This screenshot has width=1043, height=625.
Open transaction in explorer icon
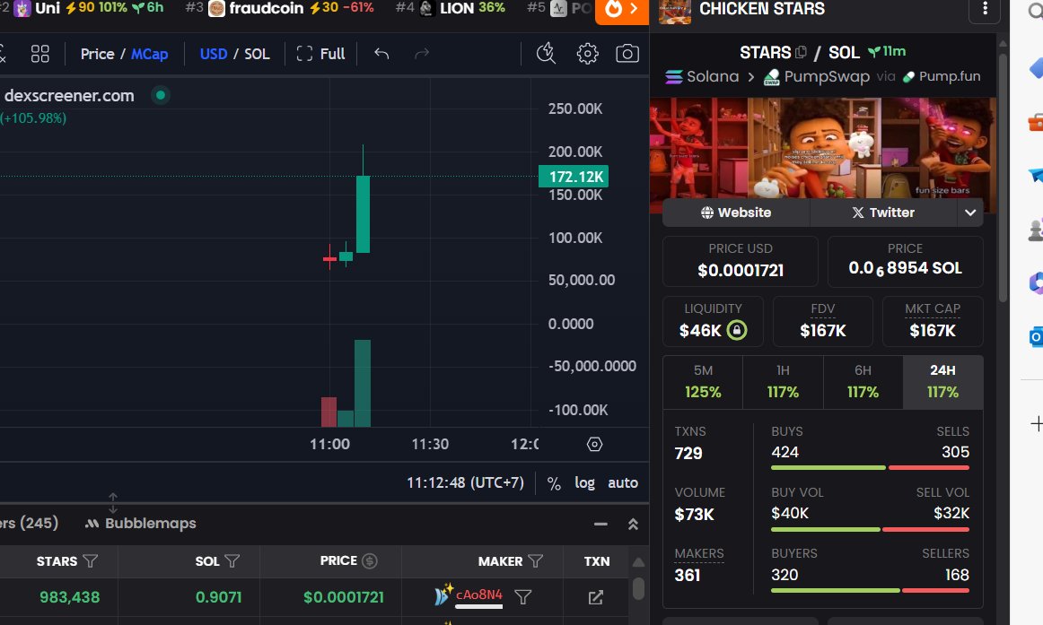(x=596, y=597)
